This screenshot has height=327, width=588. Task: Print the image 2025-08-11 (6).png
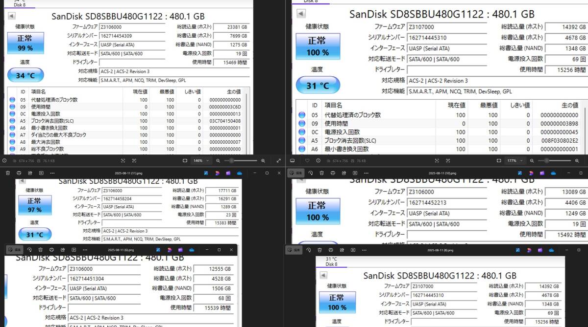51,250
